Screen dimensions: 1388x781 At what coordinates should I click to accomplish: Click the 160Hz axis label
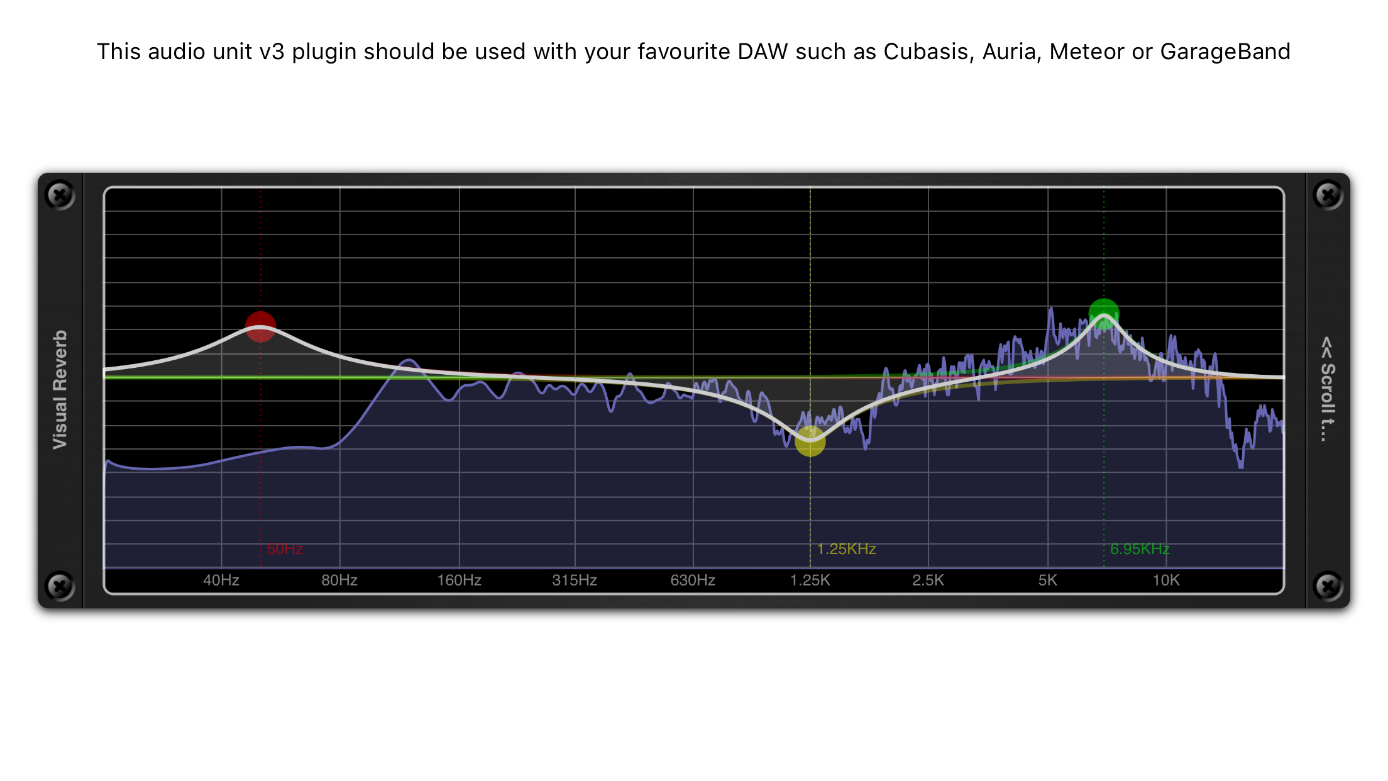tap(459, 580)
